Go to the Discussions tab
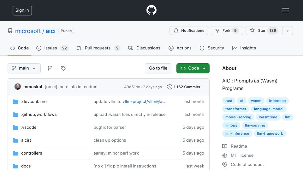The height and width of the screenshot is (170, 303). (x=144, y=48)
